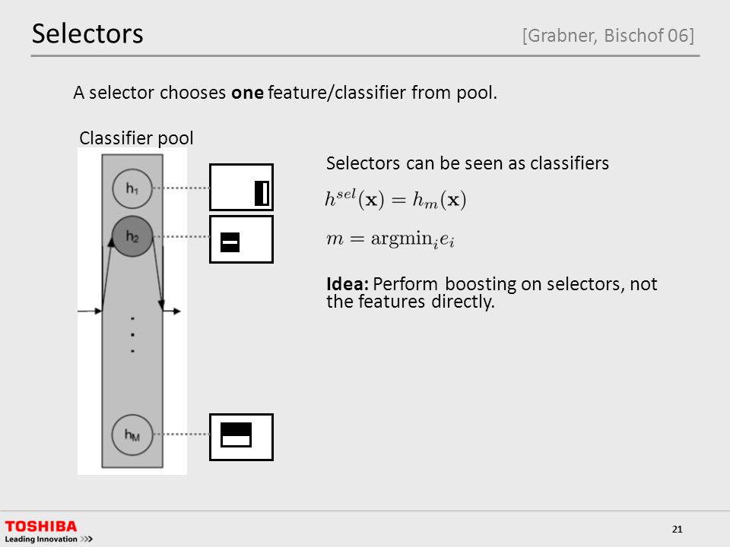
Task: Click the bold word Idea
Action: pyautogui.click(x=348, y=283)
